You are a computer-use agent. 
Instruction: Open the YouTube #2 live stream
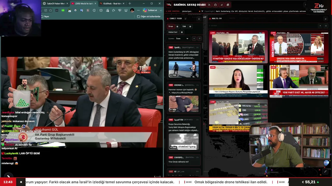coord(299,47)
